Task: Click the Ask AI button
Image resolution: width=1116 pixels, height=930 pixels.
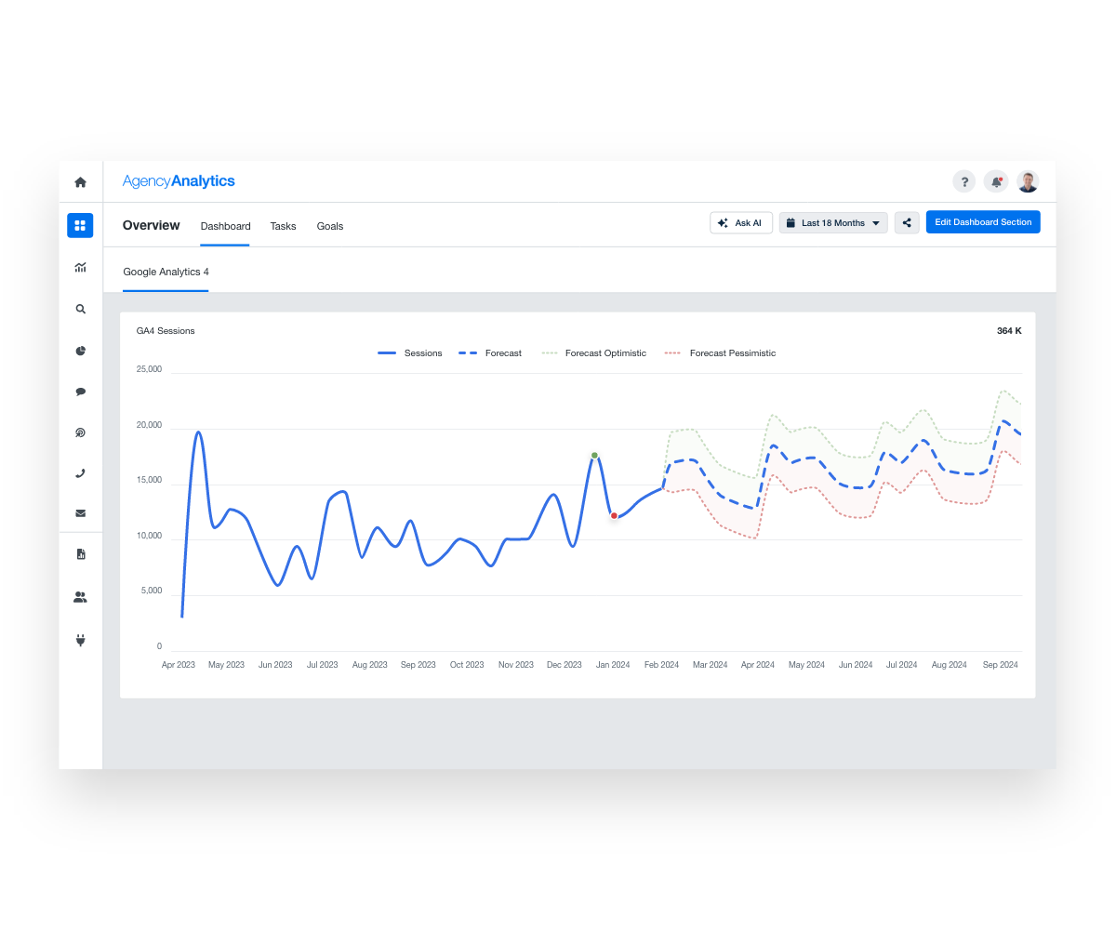Action: tap(740, 222)
